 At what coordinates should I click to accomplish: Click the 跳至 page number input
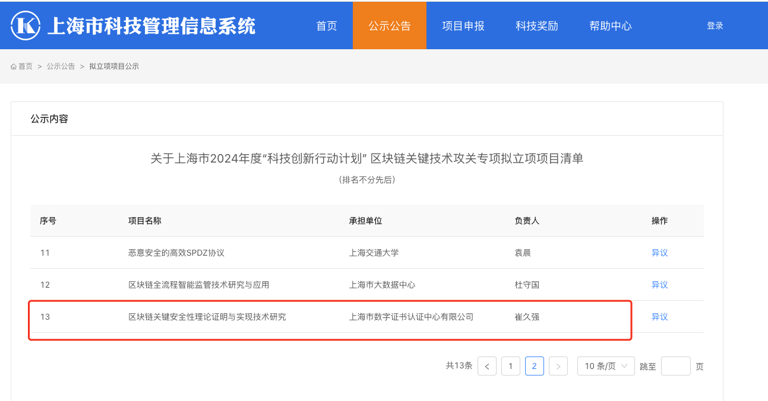click(676, 366)
